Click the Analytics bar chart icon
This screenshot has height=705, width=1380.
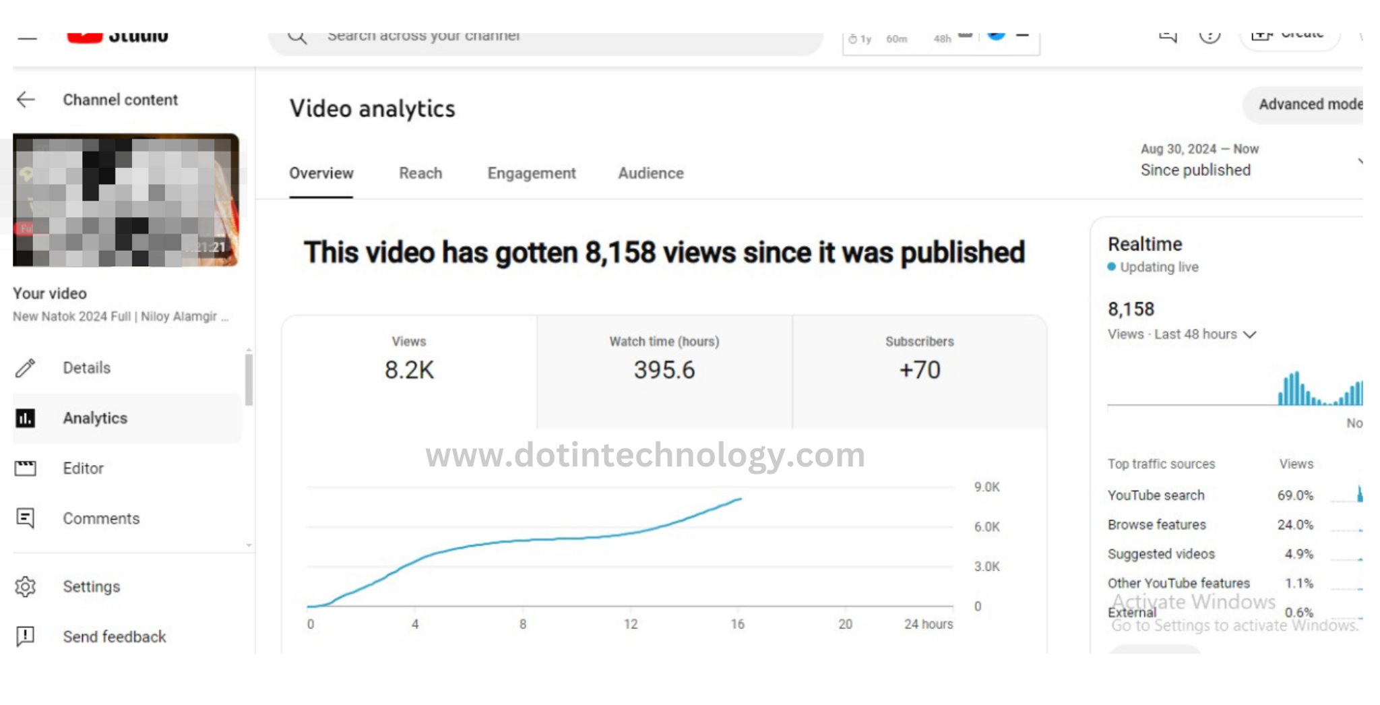tap(26, 419)
